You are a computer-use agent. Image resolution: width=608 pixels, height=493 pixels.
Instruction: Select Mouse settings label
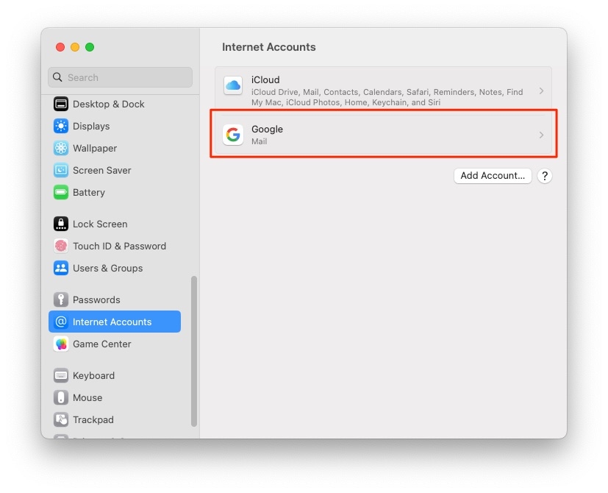click(87, 397)
